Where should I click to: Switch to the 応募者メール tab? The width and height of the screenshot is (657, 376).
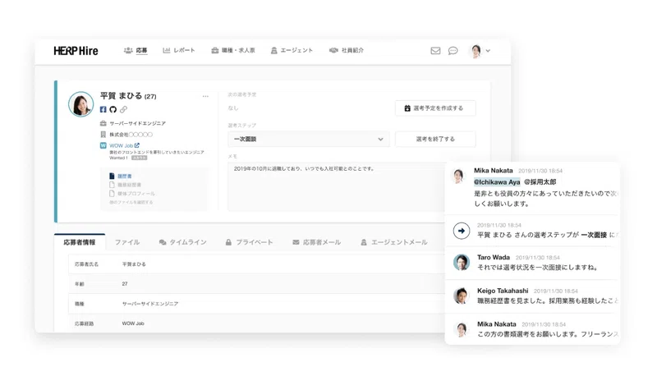(317, 242)
